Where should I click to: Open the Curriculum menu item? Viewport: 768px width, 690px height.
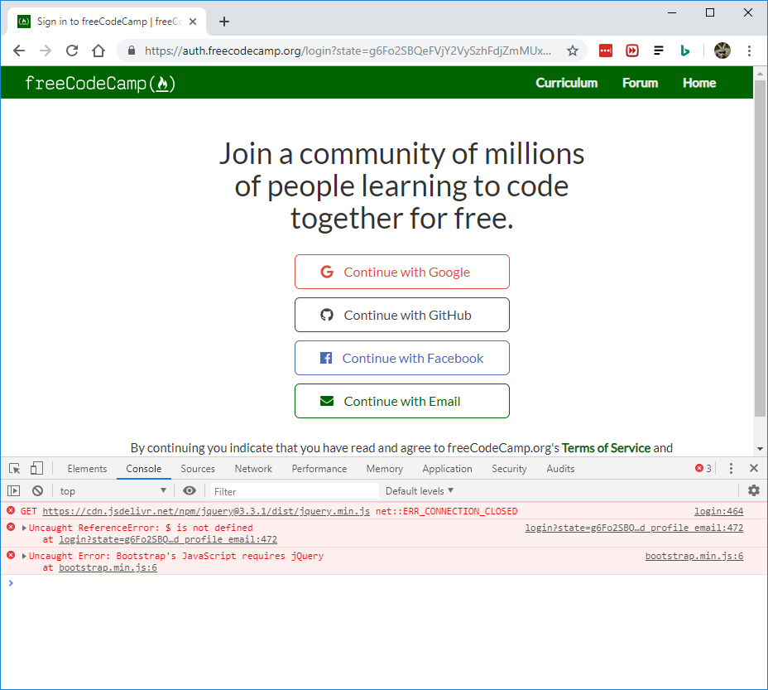tap(566, 83)
